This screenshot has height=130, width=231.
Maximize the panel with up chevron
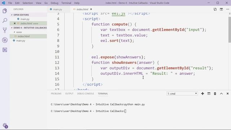221,94
